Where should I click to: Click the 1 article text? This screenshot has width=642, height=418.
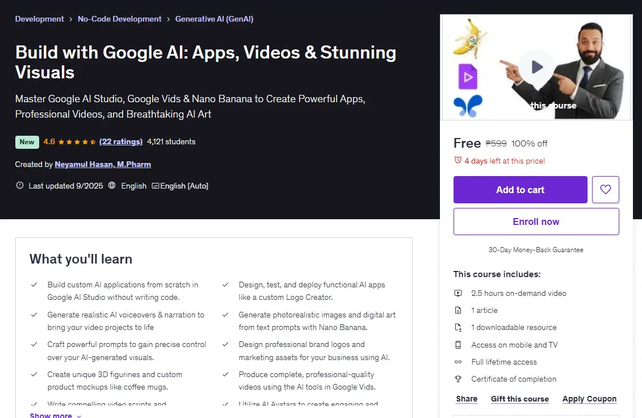click(x=484, y=310)
